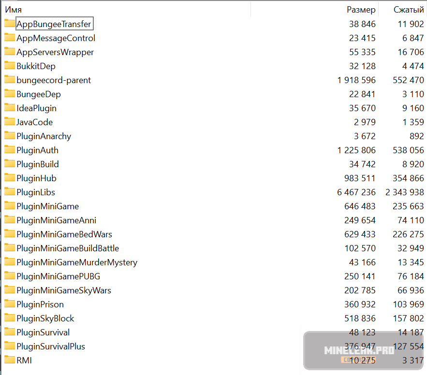Select the AppServersWrapper entry
Image resolution: width=427 pixels, height=375 pixels.
[55, 52]
